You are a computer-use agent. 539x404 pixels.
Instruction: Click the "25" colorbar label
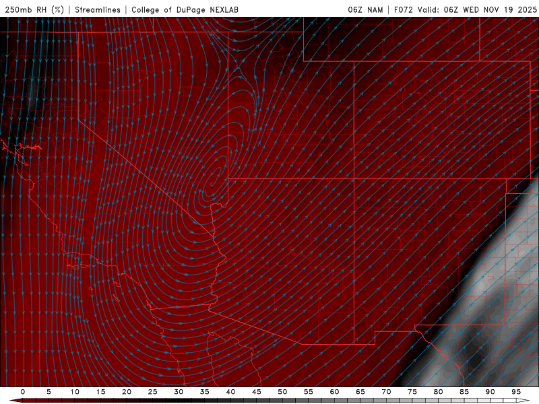tap(153, 392)
